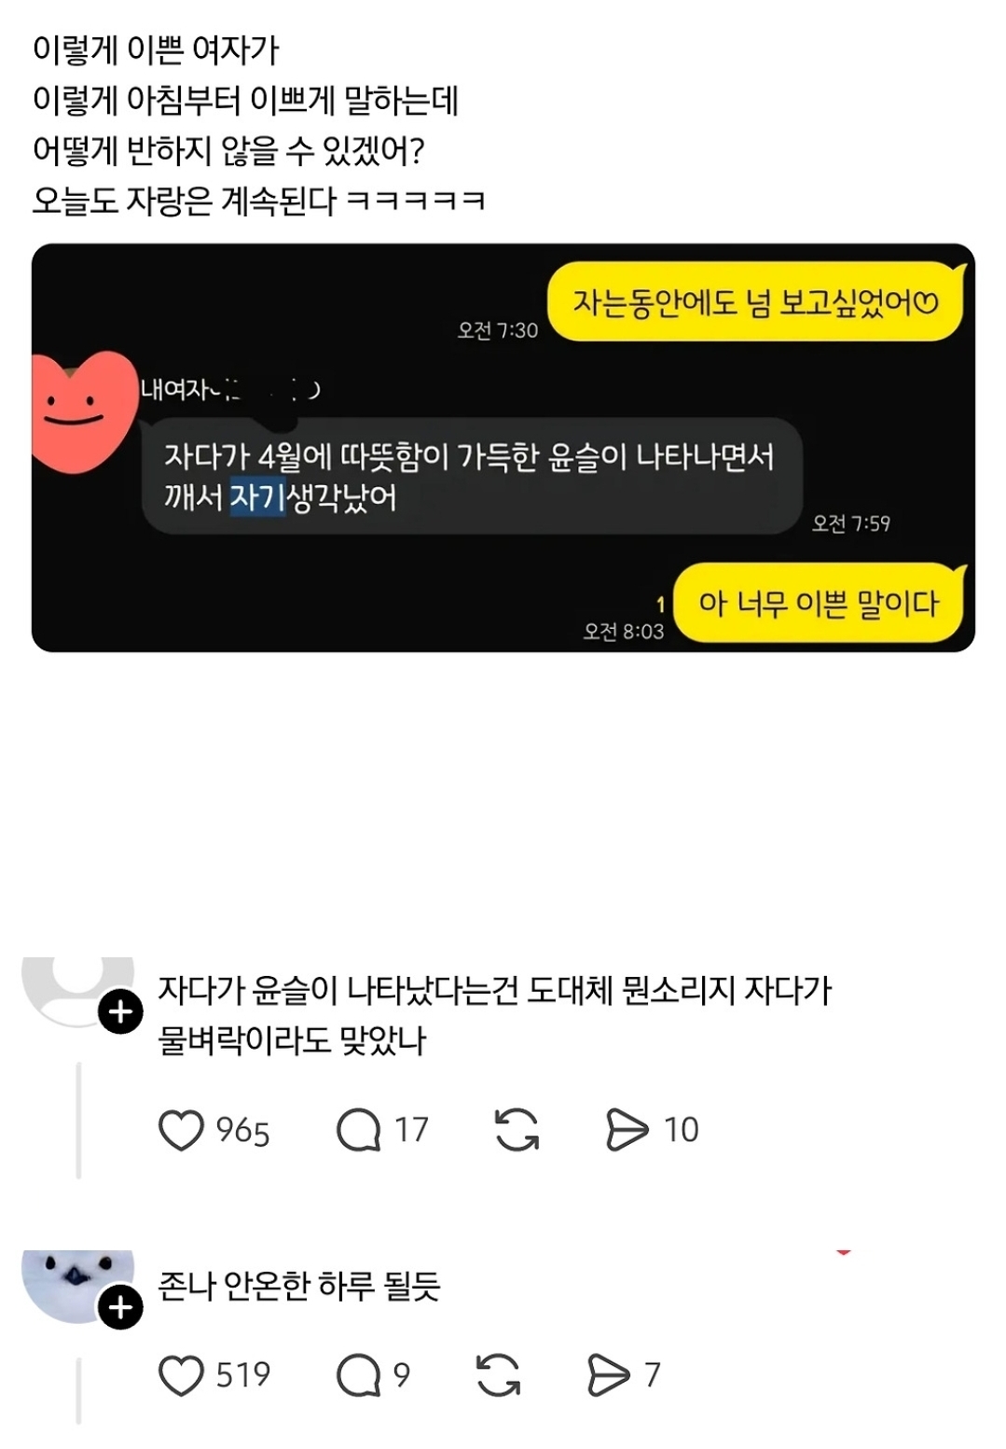Tap the '자는동안에도 넘 보고싶었어' yellow bubble
The width and height of the screenshot is (1006, 1449).
point(755,302)
